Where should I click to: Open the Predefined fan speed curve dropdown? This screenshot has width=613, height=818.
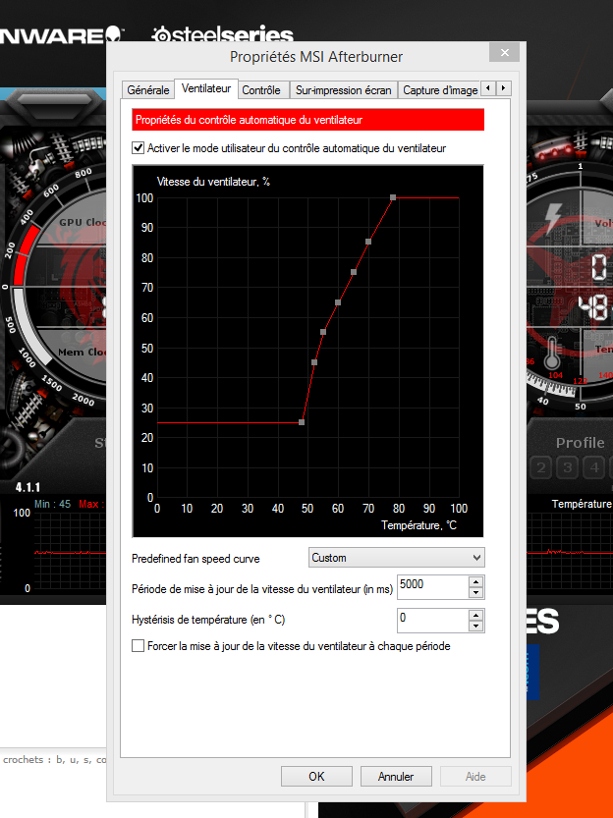click(x=397, y=558)
